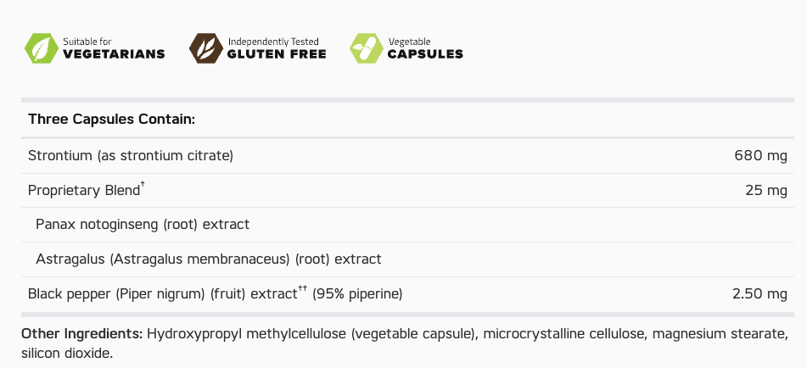
Task: Click the Black pepper (Piper nigrum) row label
Action: pyautogui.click(x=161, y=294)
